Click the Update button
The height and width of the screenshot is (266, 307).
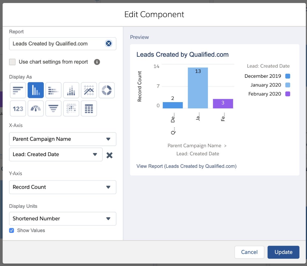pyautogui.click(x=283, y=252)
